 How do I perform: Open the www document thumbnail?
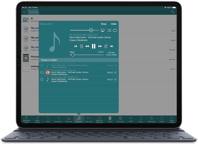click(26, 68)
